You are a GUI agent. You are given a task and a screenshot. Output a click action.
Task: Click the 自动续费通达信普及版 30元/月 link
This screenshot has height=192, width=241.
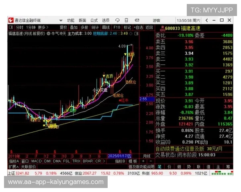(x=189, y=149)
